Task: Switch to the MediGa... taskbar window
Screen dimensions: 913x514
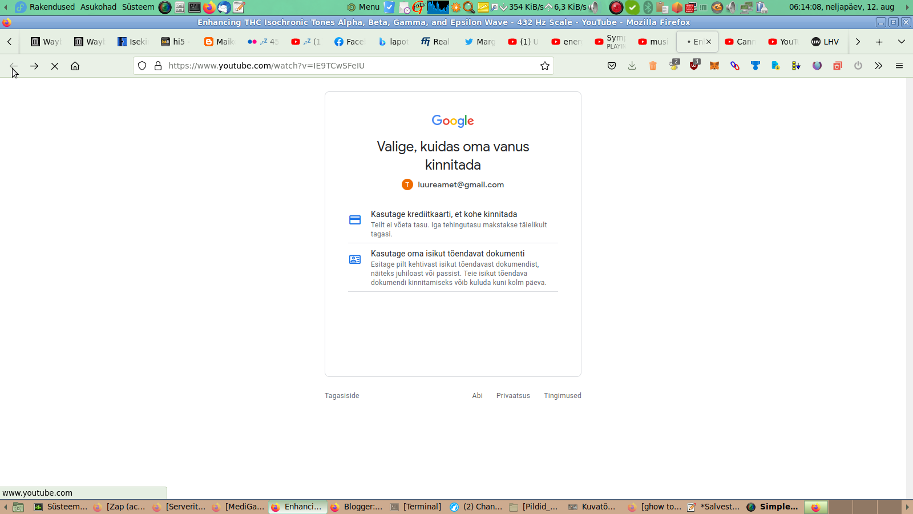Action: coord(238,507)
